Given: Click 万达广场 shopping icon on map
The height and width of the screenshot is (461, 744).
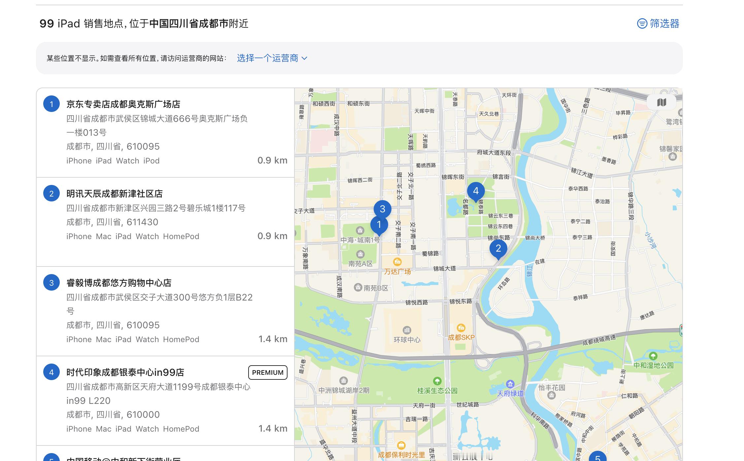Looking at the screenshot, I should [x=397, y=262].
